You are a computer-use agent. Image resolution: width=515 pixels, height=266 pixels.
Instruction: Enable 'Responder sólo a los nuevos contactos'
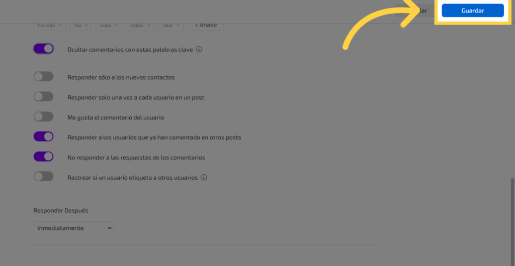43,77
